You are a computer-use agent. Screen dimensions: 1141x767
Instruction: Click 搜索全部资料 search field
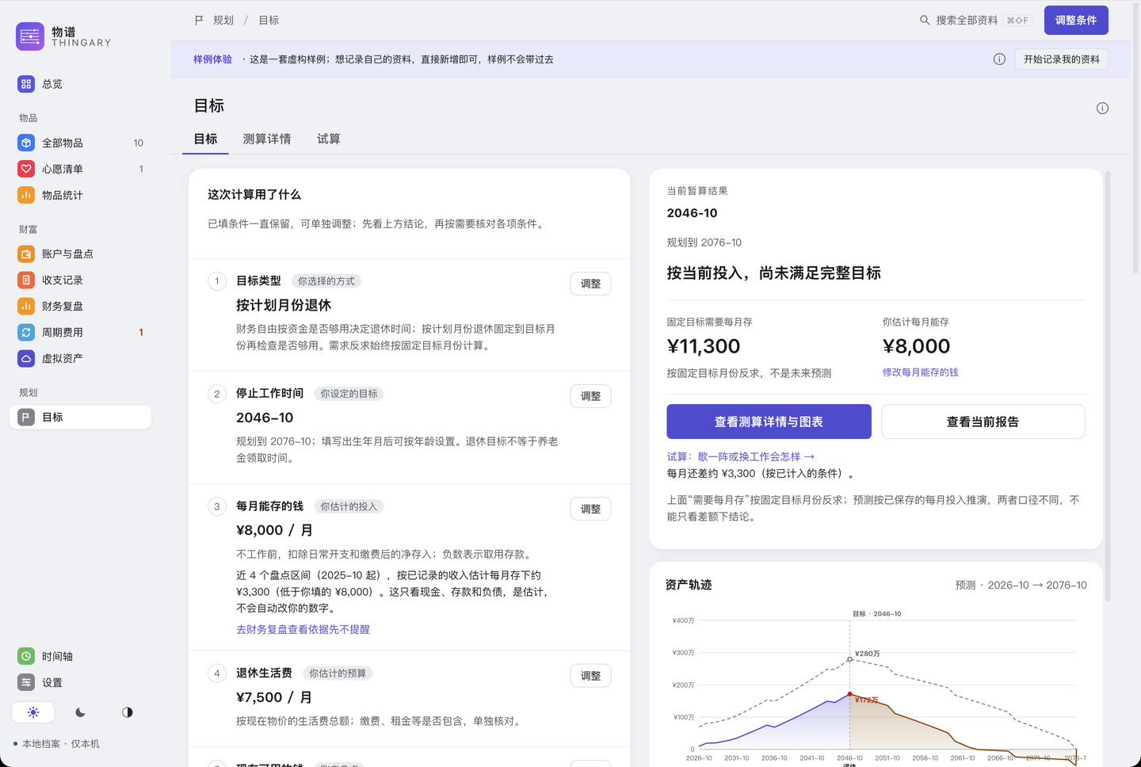[975, 21]
